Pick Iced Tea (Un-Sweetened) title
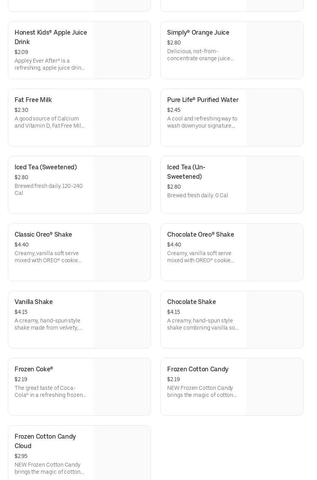 pyautogui.click(x=186, y=172)
